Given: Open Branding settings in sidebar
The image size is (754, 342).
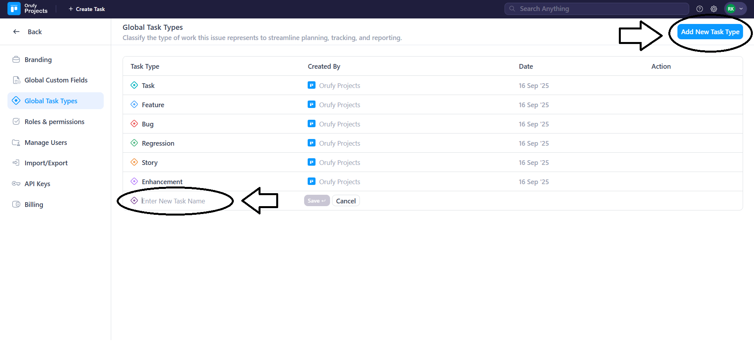Looking at the screenshot, I should pos(38,60).
